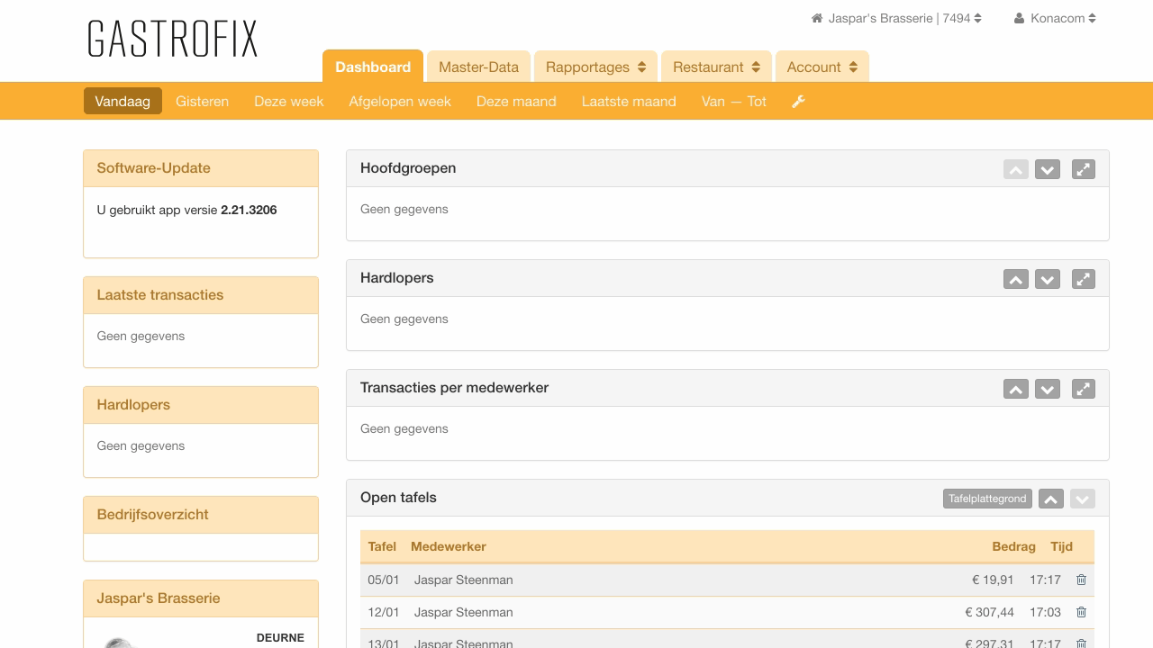Delete the open tafel 05/01 via trash icon
The image size is (1153, 648).
(1081, 580)
